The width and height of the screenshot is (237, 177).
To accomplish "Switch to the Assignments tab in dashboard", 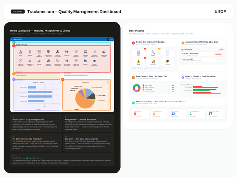I will click(19, 72).
